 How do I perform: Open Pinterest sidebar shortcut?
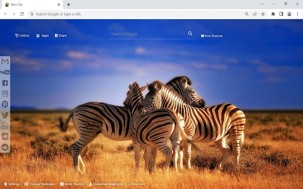point(5,104)
